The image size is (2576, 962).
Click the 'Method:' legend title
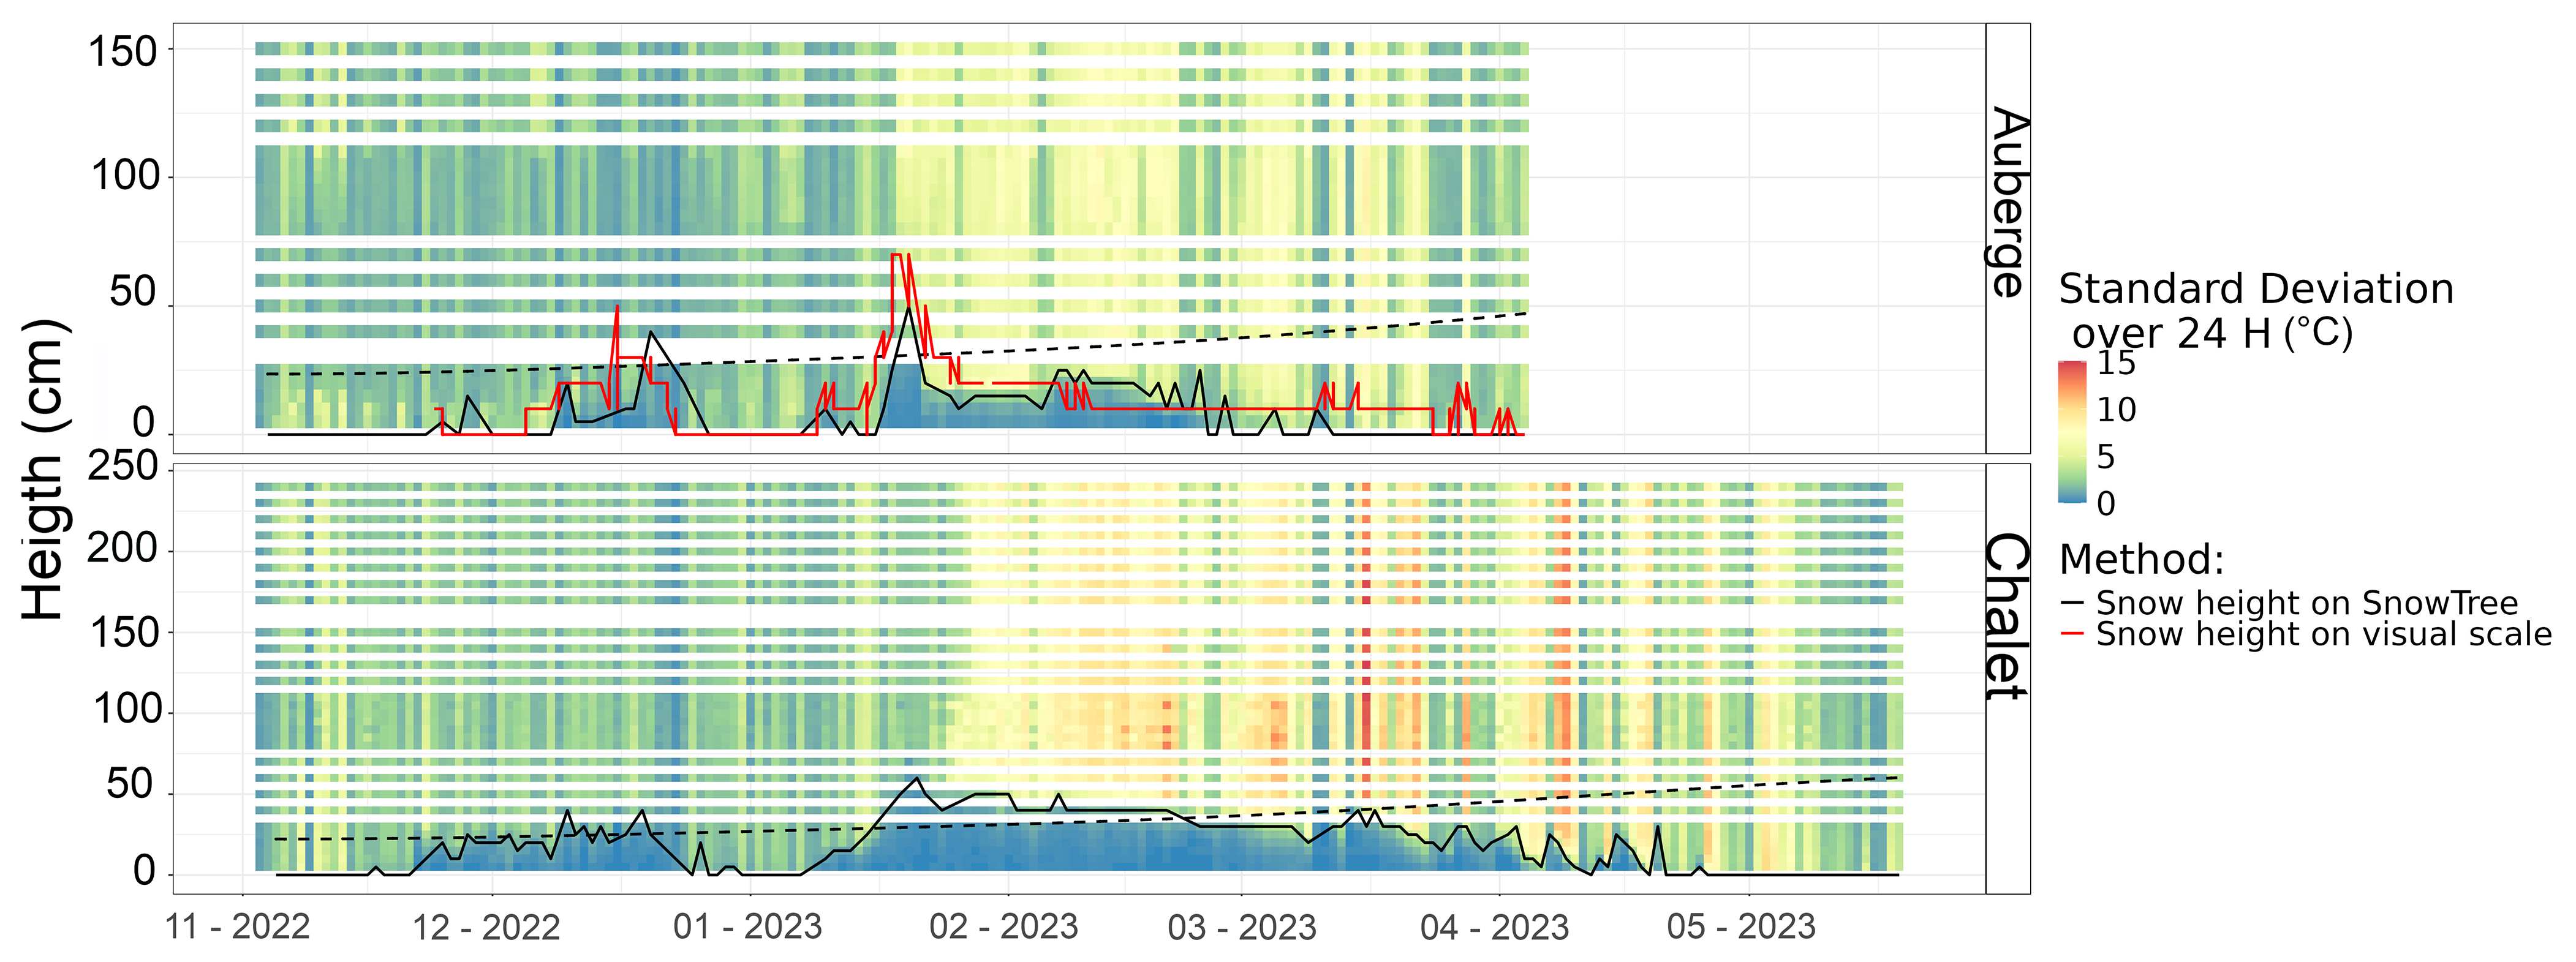(x=2141, y=559)
